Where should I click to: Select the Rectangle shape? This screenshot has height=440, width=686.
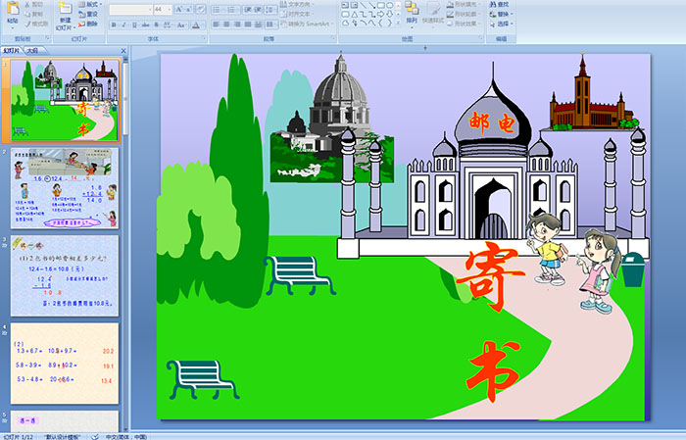coord(380,5)
